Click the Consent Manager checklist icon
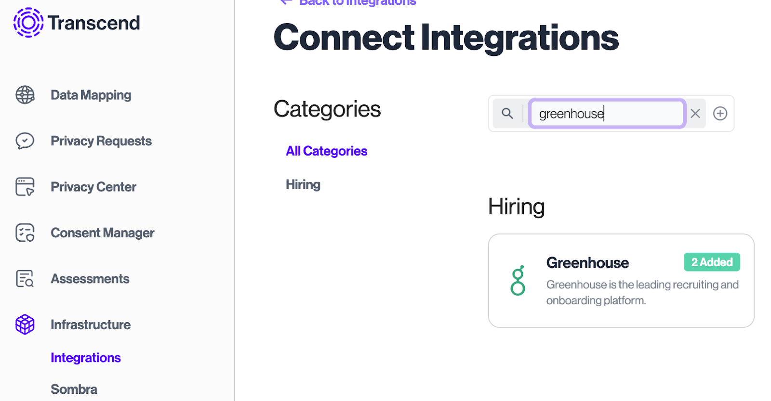The image size is (771, 401). [x=25, y=233]
